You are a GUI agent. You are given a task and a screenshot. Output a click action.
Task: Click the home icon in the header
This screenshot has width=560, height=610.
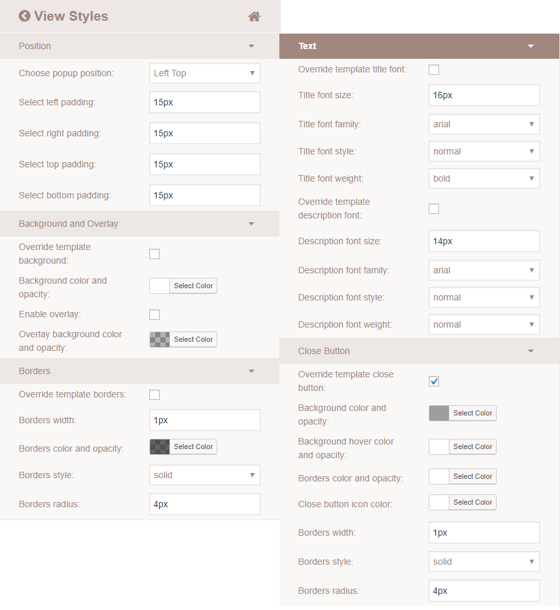[x=254, y=16]
